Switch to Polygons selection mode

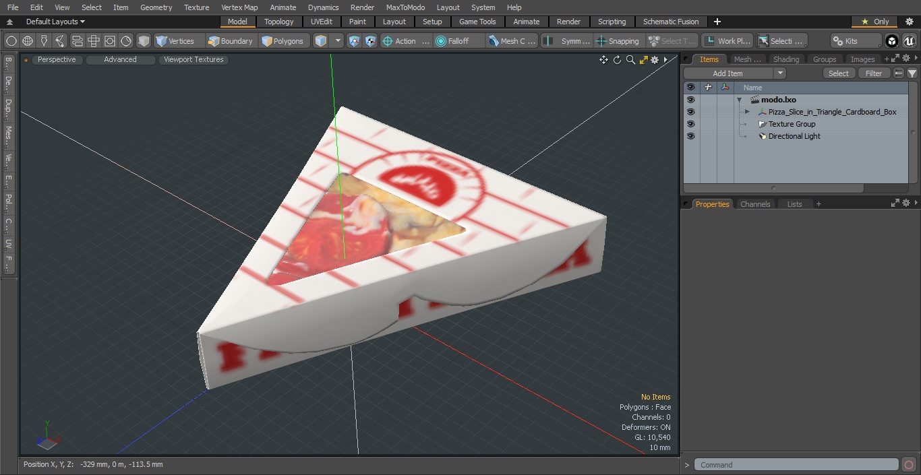(x=283, y=41)
